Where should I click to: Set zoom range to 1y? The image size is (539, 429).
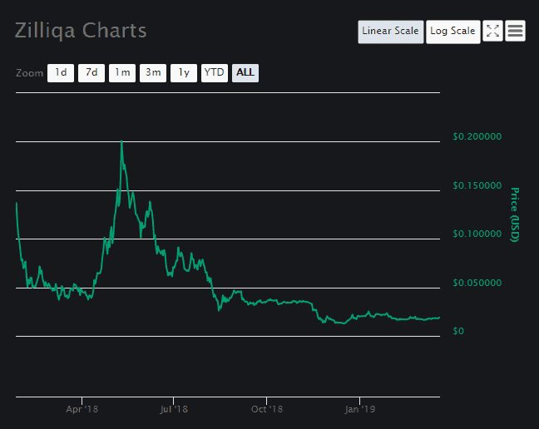point(184,73)
